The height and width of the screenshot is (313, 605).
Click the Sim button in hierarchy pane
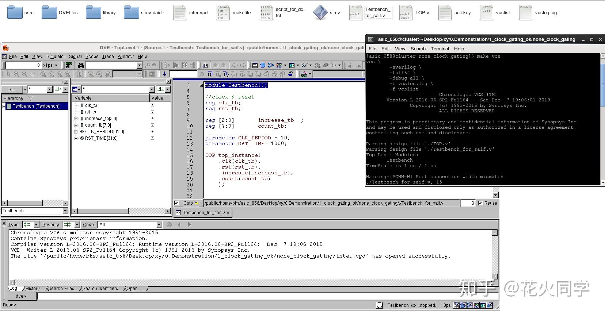[x=12, y=89]
